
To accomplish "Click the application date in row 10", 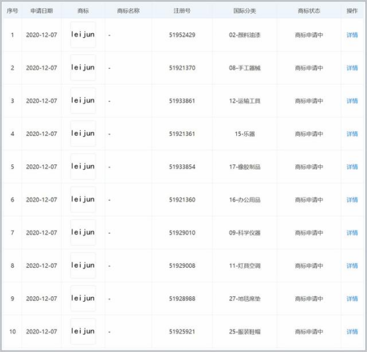I will [42, 331].
